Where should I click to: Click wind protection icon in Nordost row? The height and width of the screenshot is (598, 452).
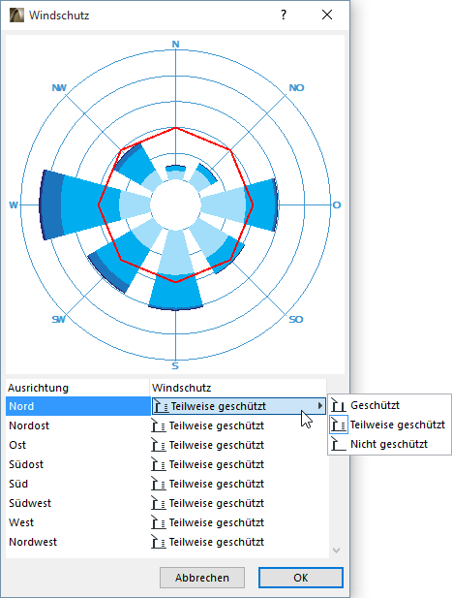click(159, 425)
